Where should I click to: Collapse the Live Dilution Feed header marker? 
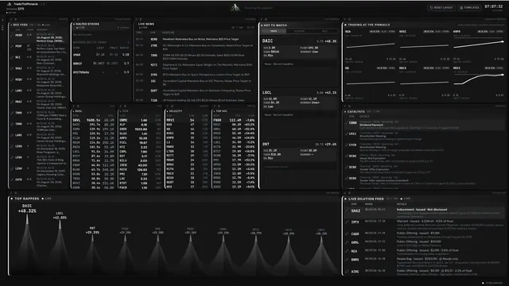point(345,199)
